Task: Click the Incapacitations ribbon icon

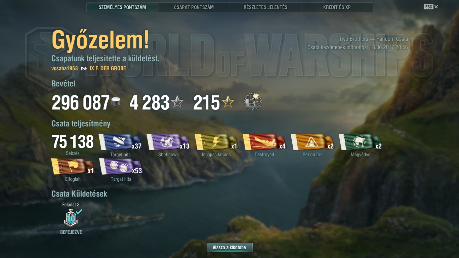Action: pos(216,142)
